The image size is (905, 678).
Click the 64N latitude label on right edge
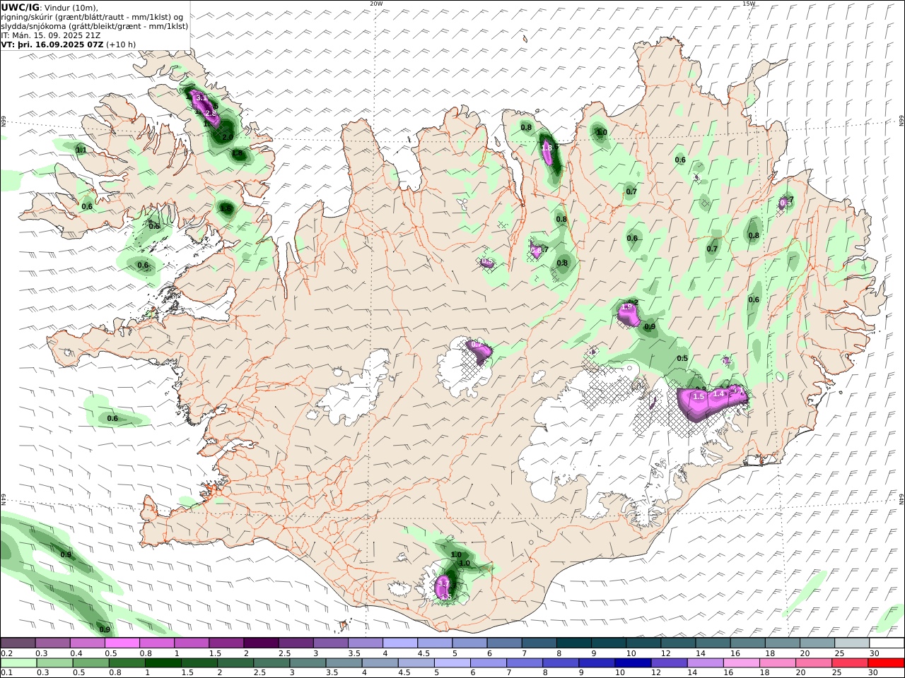pyautogui.click(x=901, y=498)
